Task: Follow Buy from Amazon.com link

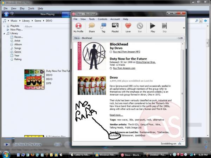Action: click(124, 68)
